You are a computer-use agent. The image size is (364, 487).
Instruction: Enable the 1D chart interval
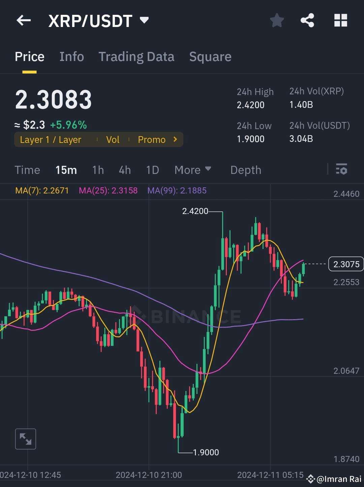(152, 170)
